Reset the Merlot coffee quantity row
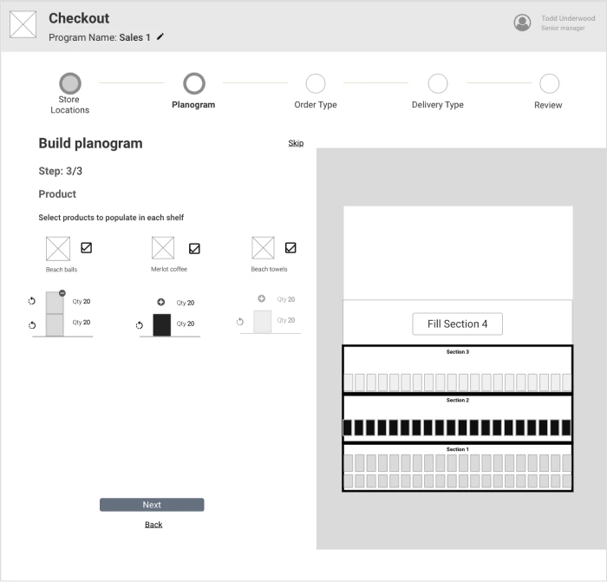 (140, 325)
